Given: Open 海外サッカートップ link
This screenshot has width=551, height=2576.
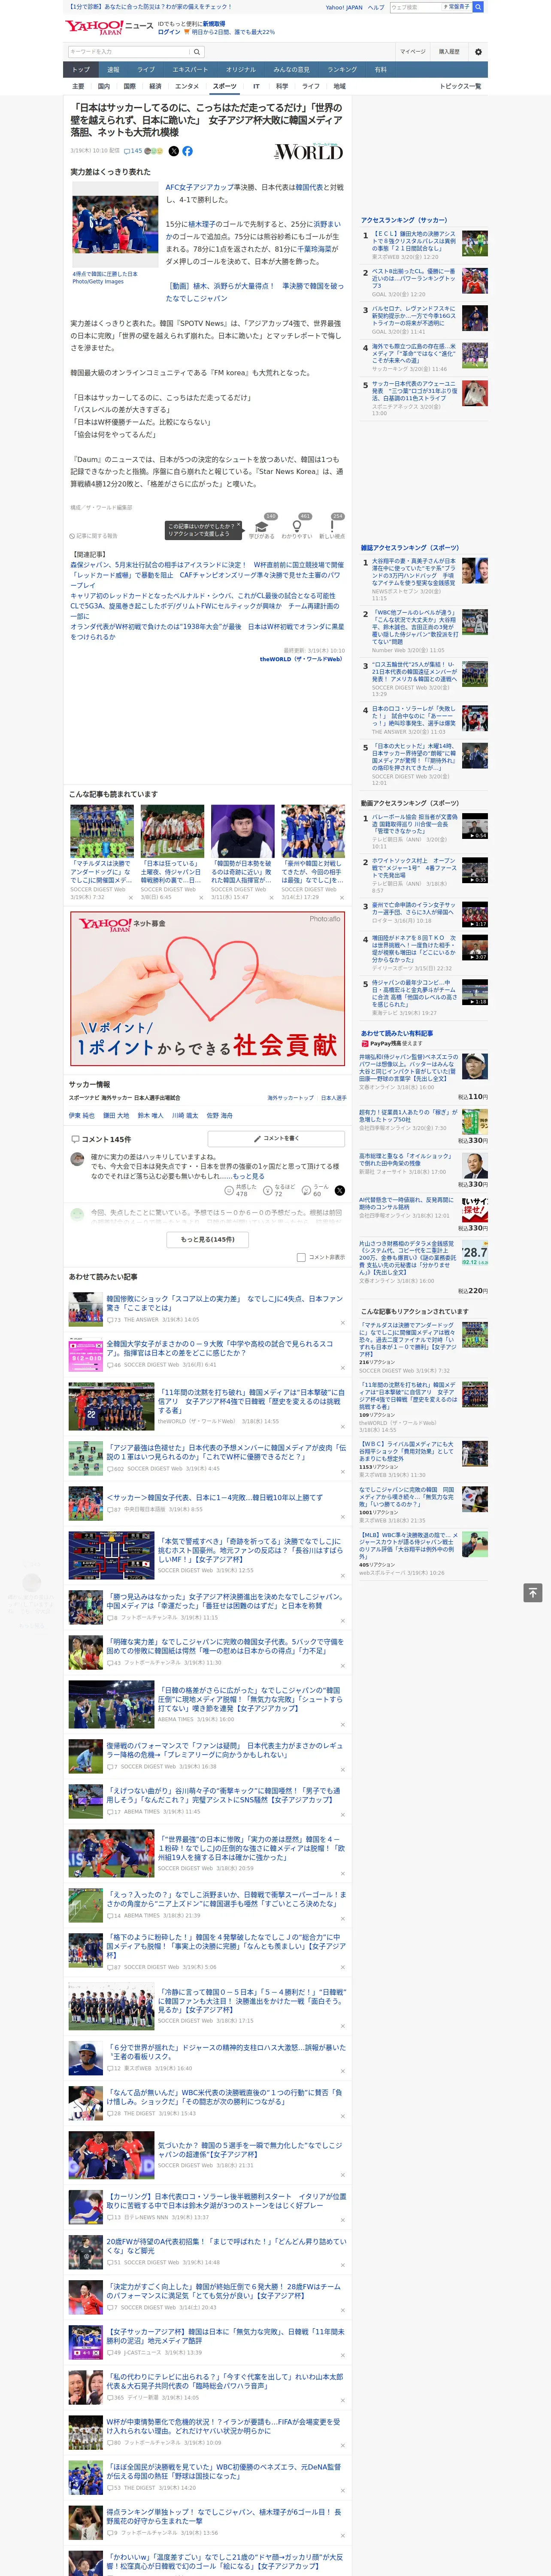Looking at the screenshot, I should pyautogui.click(x=290, y=1098).
